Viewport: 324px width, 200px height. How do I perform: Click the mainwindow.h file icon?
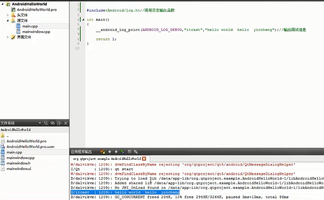click(x=3, y=163)
